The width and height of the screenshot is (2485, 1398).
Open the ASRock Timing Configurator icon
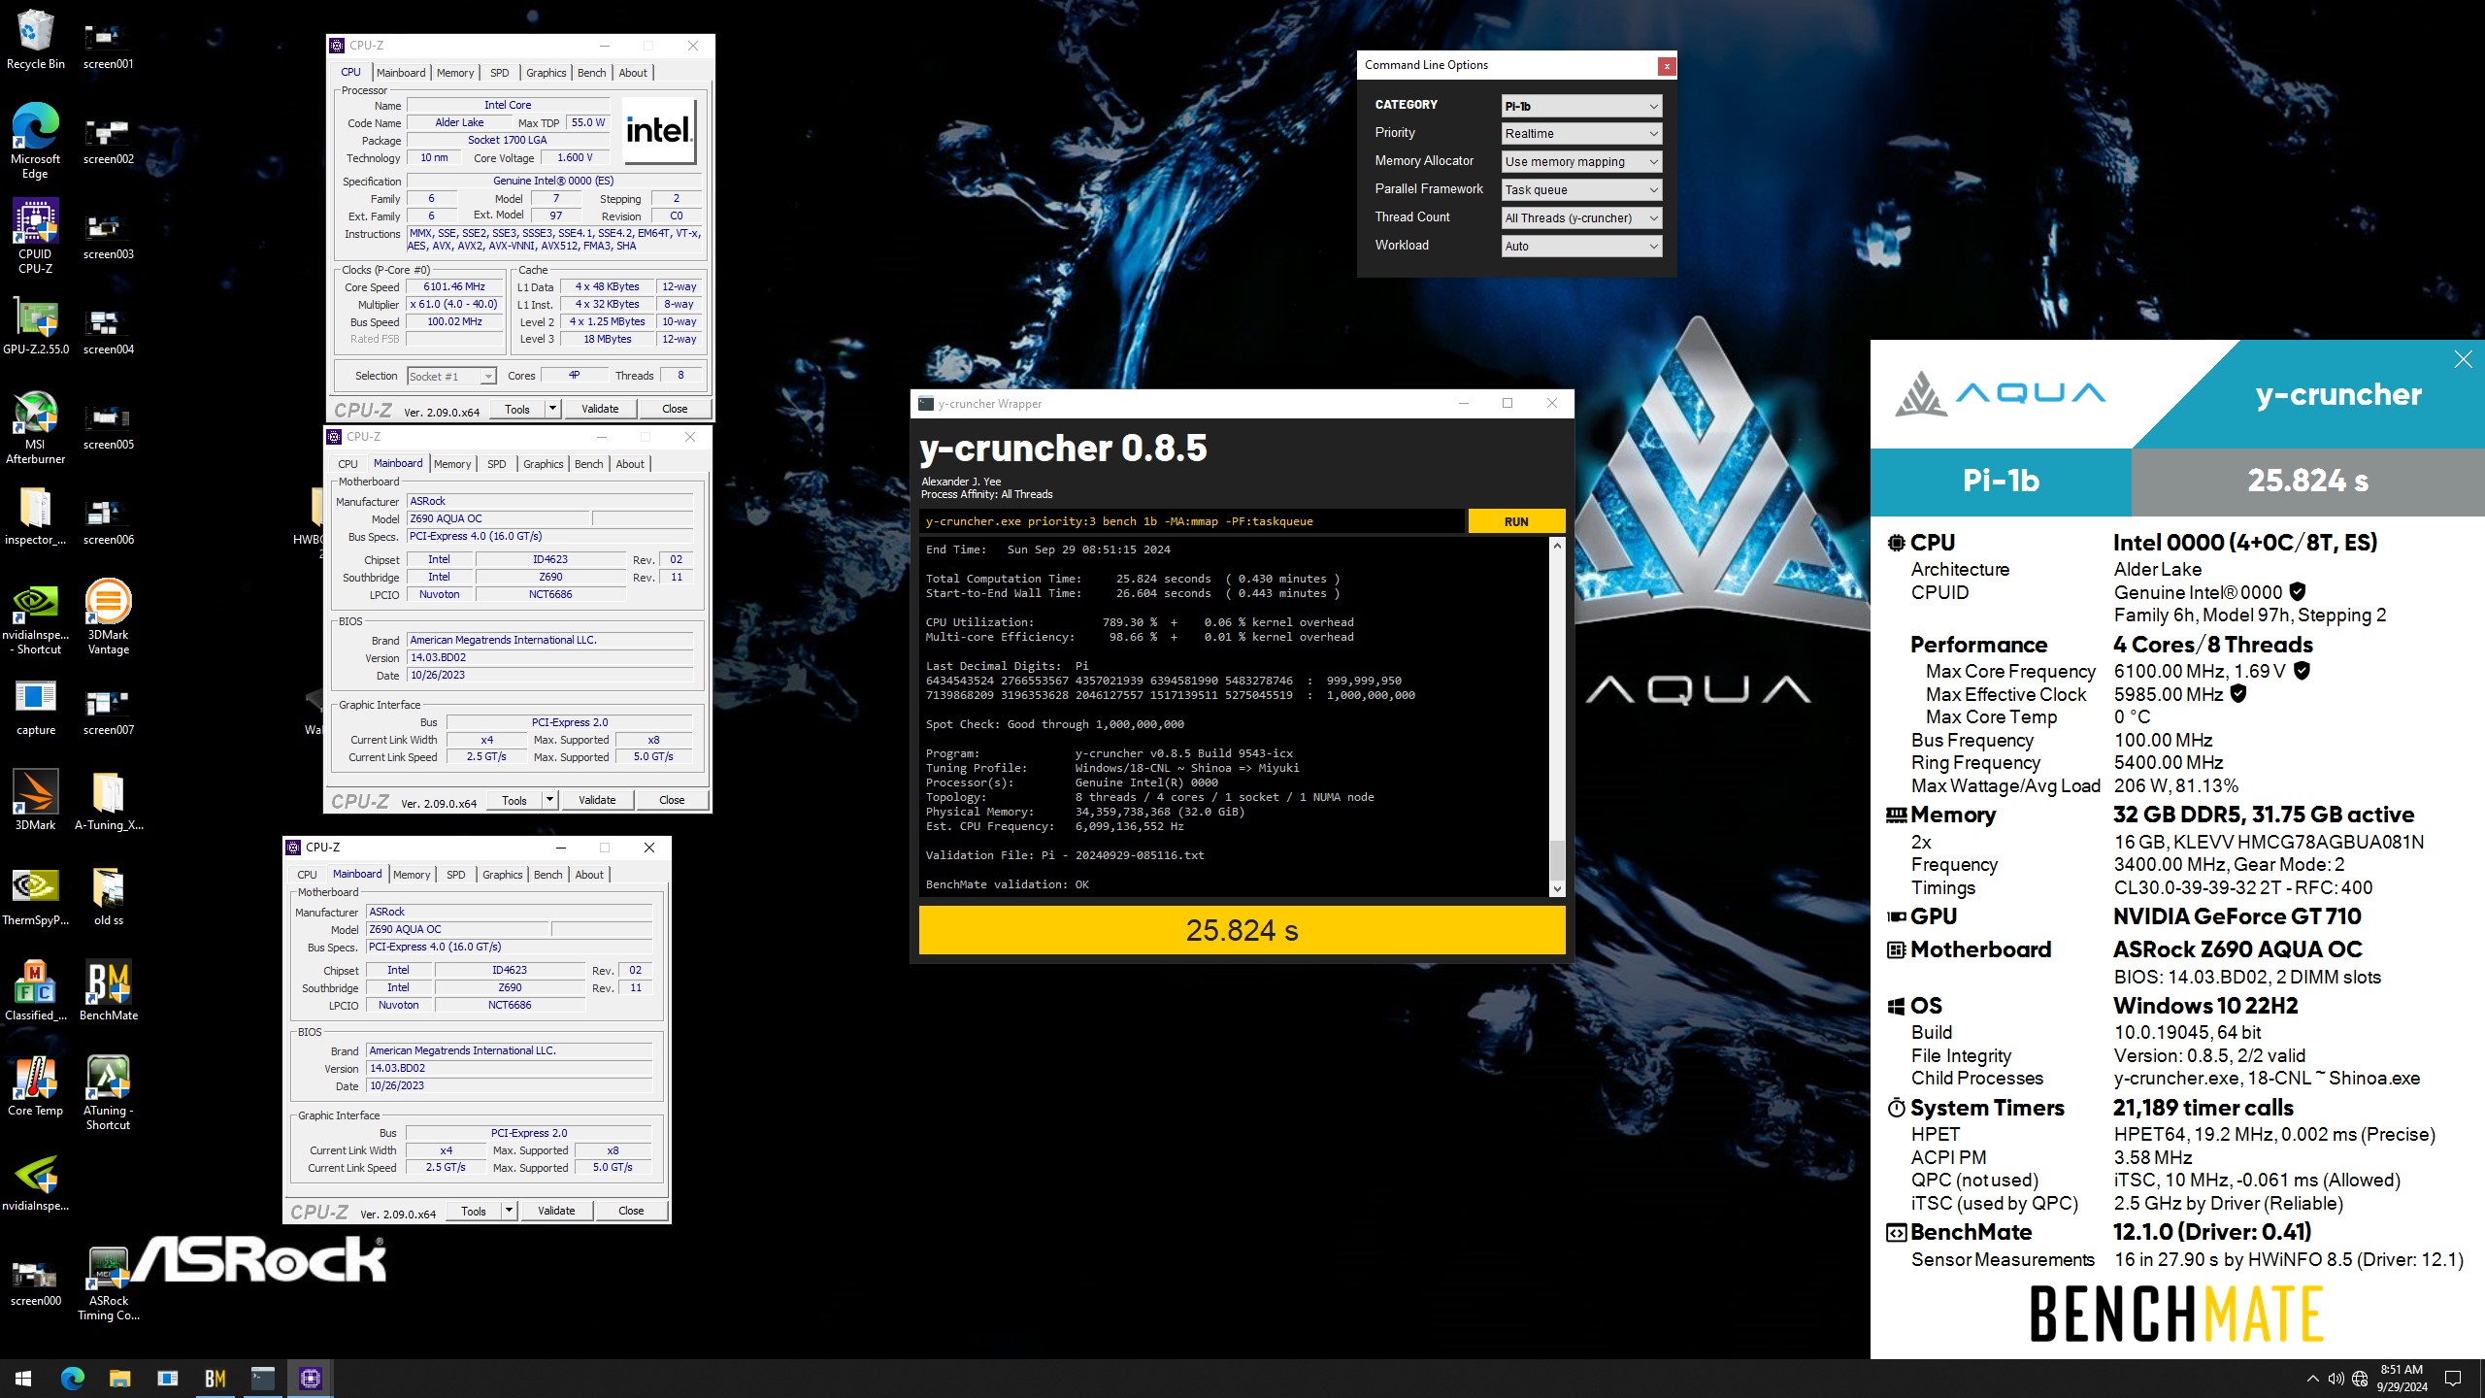tap(108, 1283)
